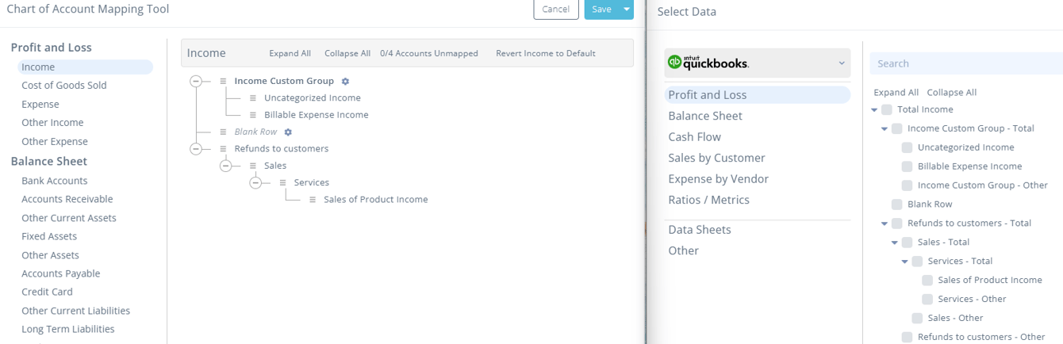Collapse Refunds to customers - Total triangle
Screen dimensions: 1063x344
pos(885,224)
